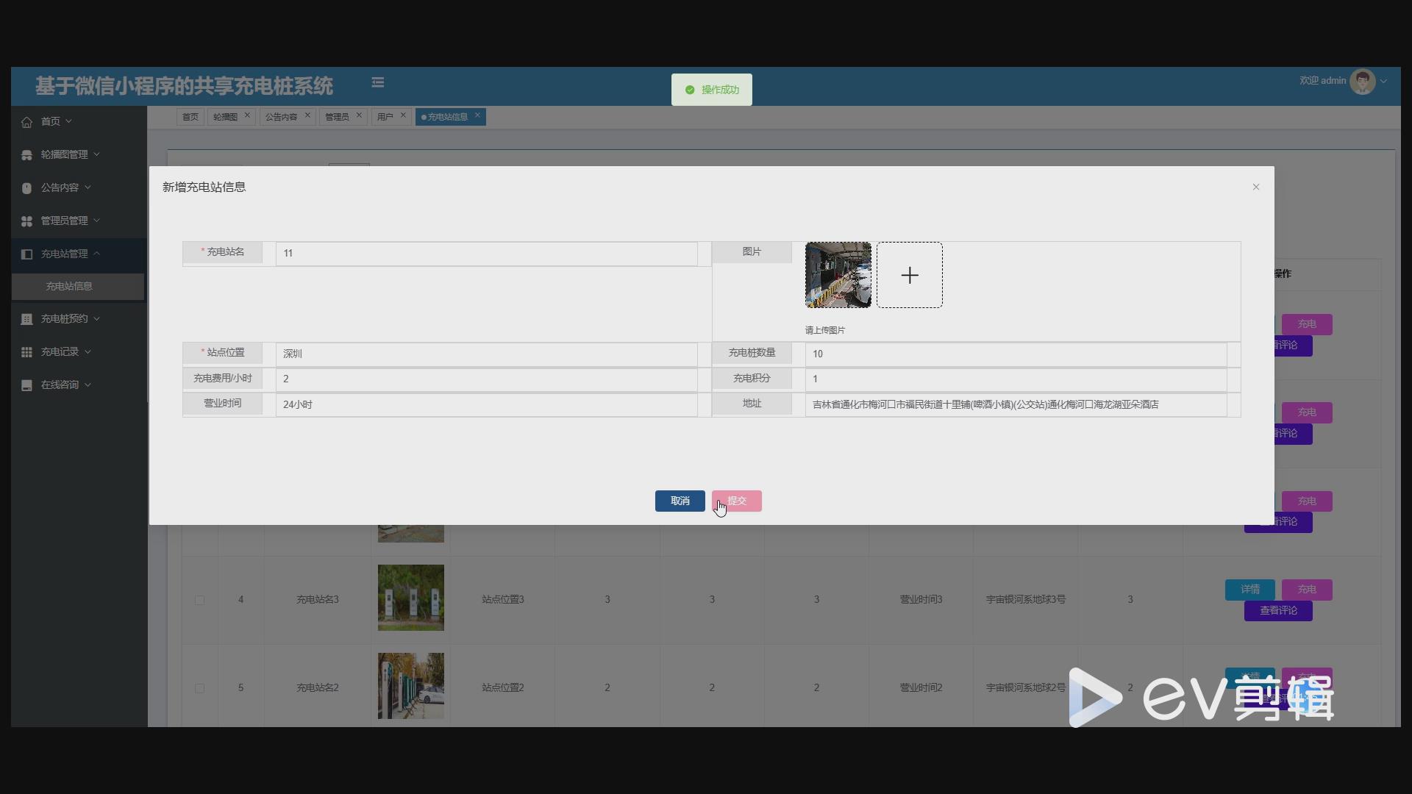1412x794 pixels.
Task: Switch to the 轮播图 tab
Action: click(225, 117)
